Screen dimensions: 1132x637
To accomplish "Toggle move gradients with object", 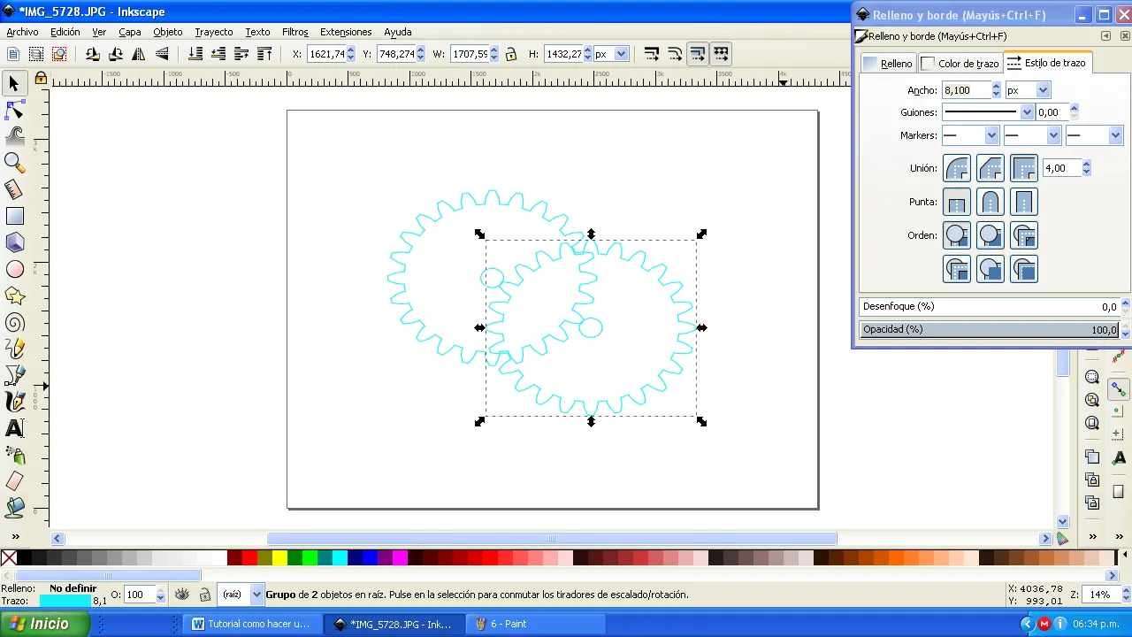I will 698,54.
